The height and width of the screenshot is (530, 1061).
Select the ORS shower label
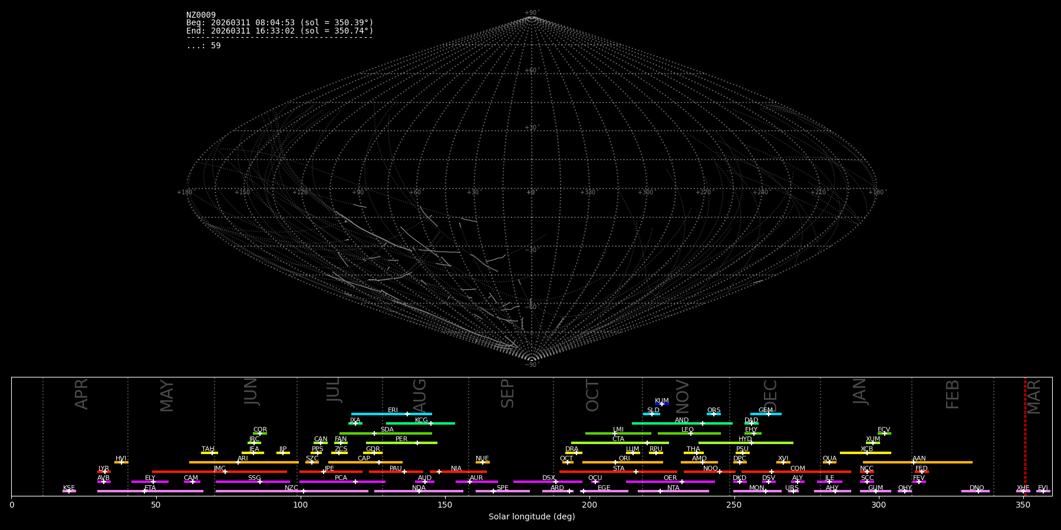(714, 410)
